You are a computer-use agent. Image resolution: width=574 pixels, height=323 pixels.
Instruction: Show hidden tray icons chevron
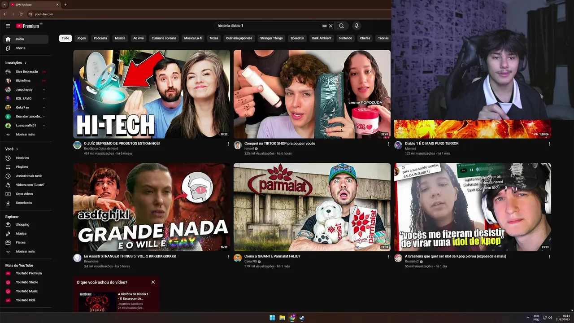point(527,318)
